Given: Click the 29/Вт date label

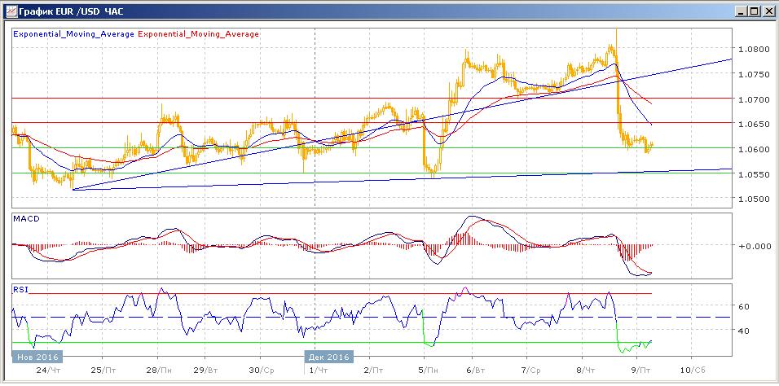Looking at the screenshot, I should pos(206,371).
